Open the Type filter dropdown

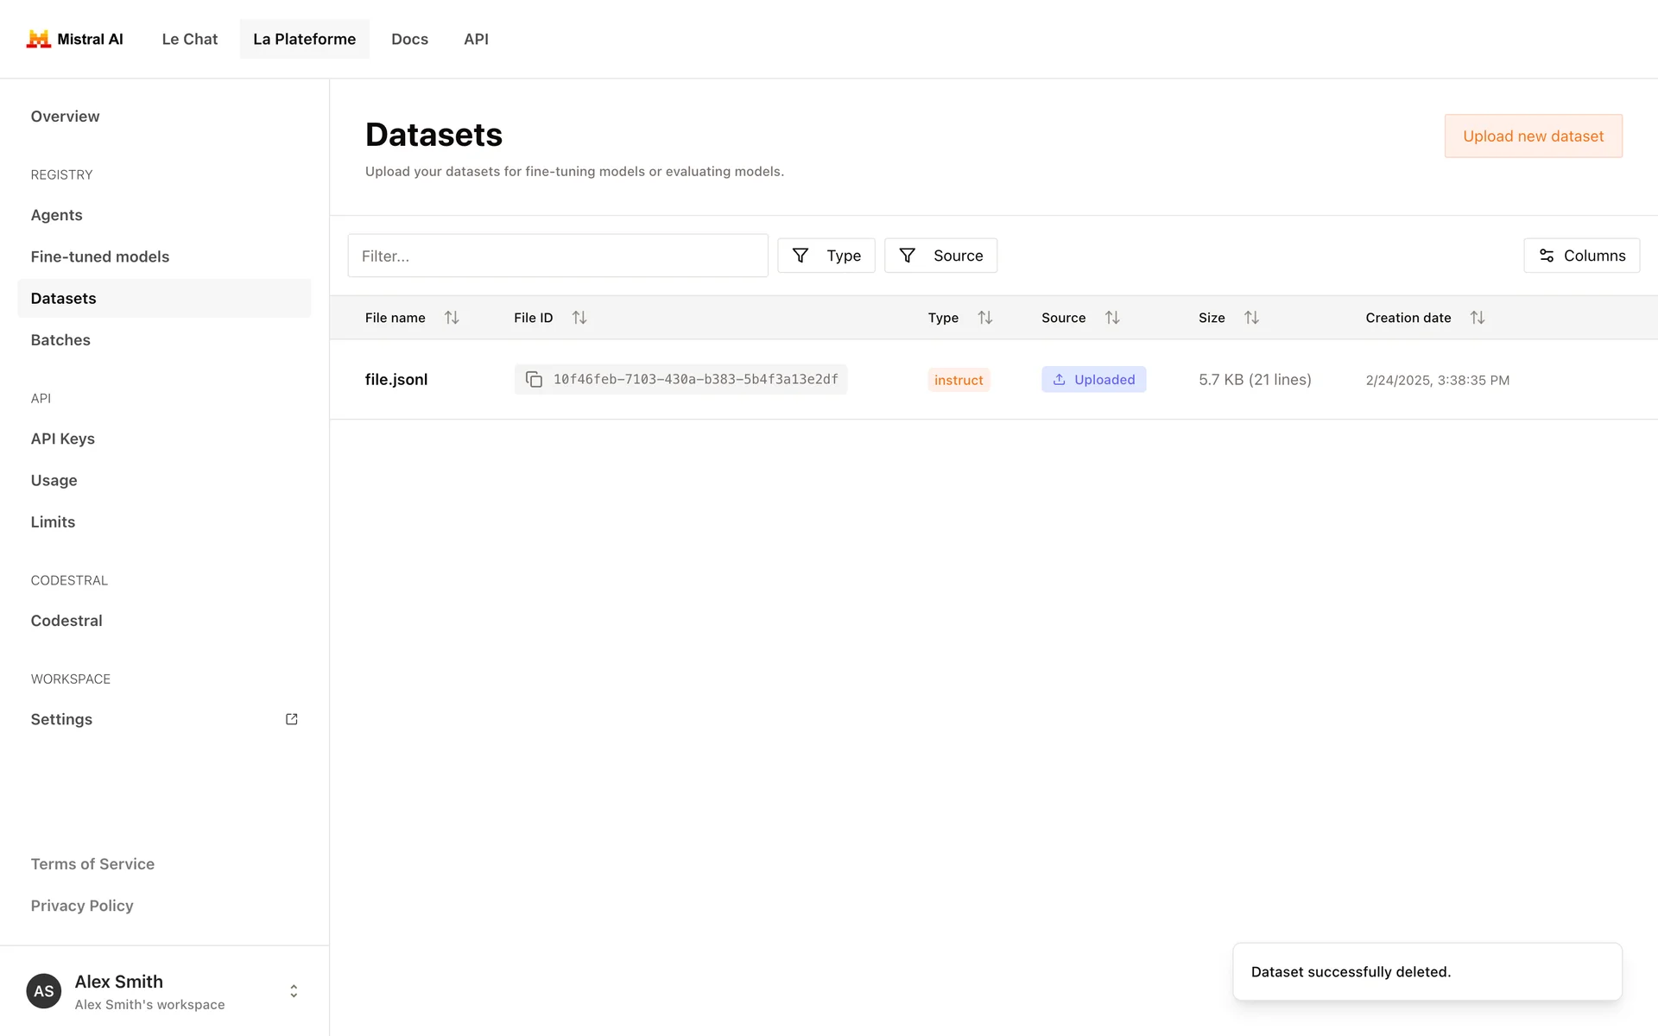click(x=826, y=256)
